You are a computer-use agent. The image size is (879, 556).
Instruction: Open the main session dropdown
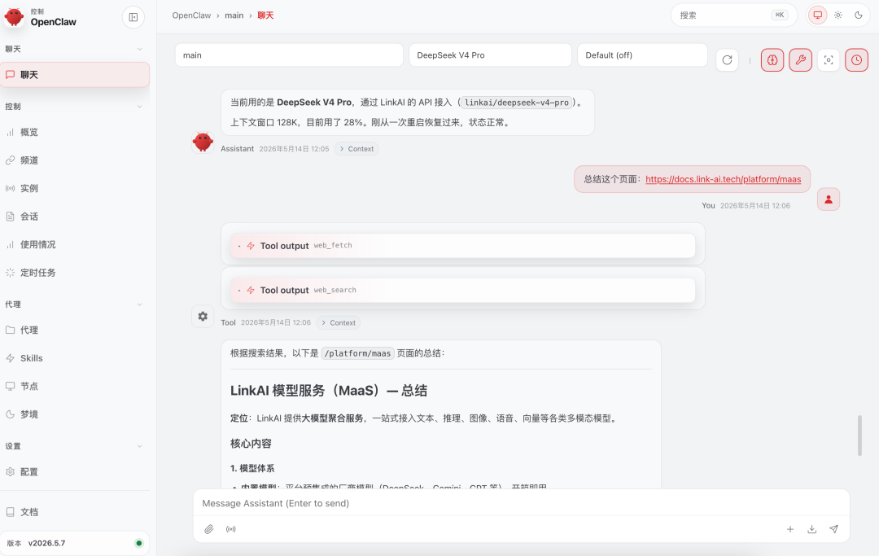pos(289,55)
